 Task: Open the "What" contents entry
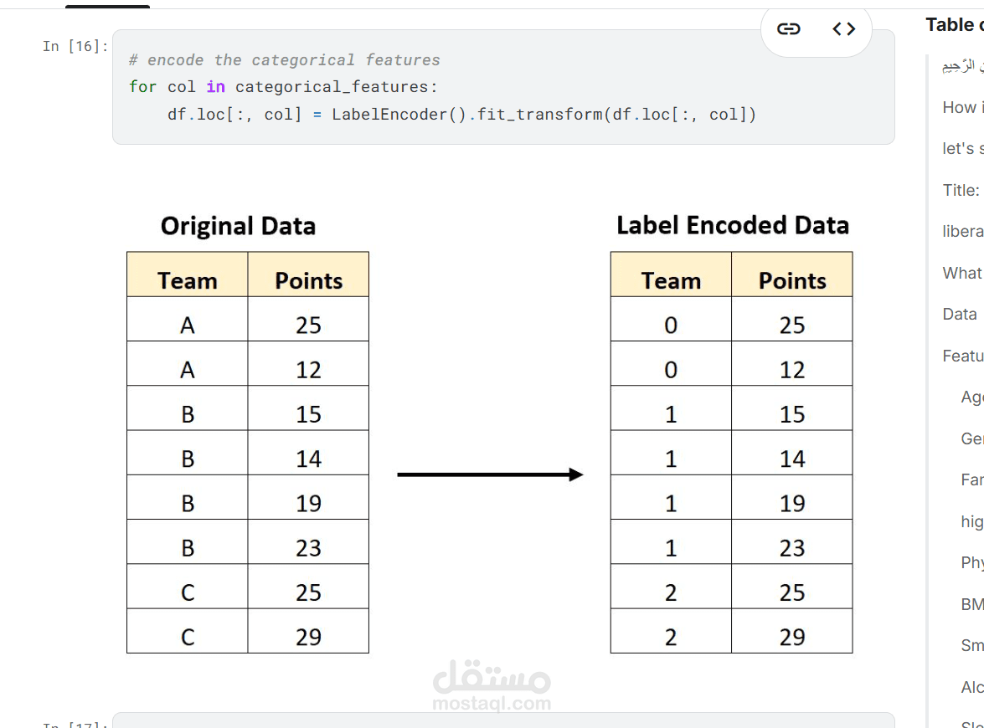coord(962,273)
